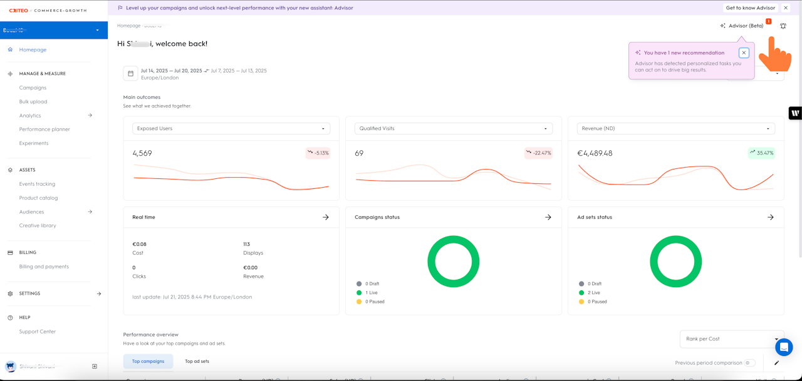The width and height of the screenshot is (802, 381).
Task: Click Get to know Advisor button
Action: [x=750, y=8]
